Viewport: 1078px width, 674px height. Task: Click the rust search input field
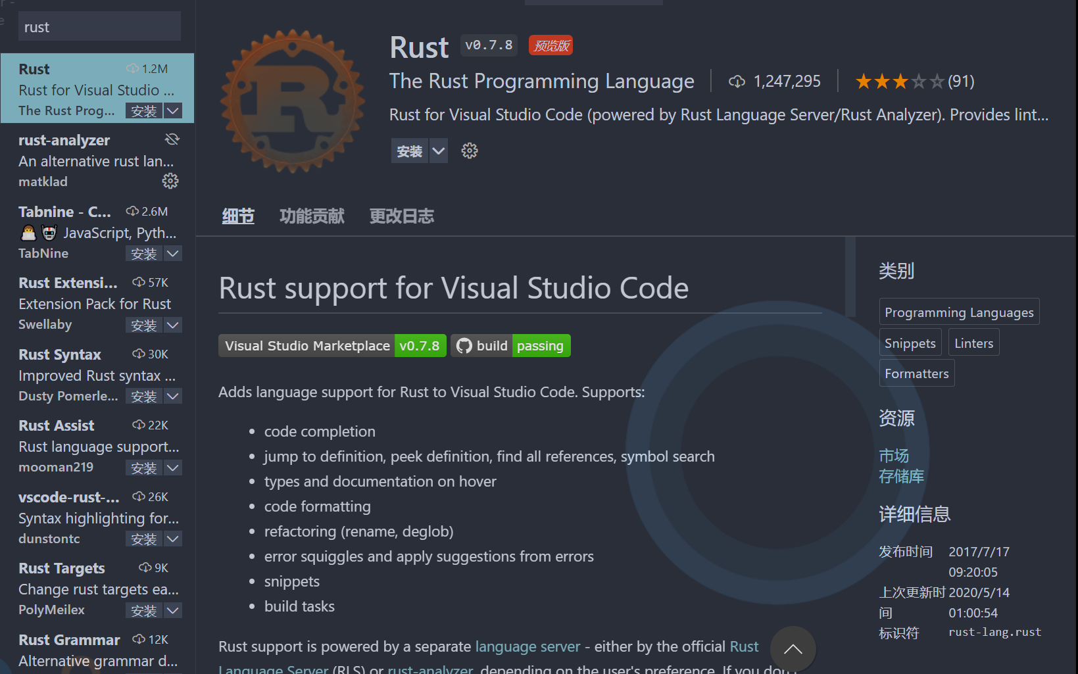[x=99, y=27]
